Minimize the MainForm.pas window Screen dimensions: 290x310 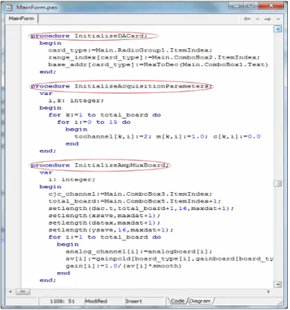[x=237, y=5]
